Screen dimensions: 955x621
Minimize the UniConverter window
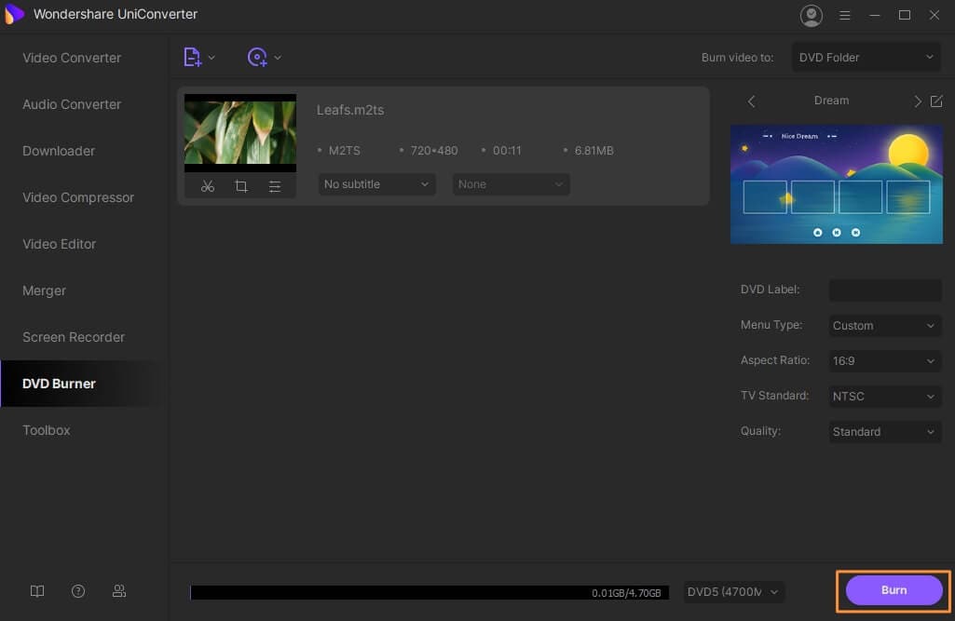click(x=875, y=15)
